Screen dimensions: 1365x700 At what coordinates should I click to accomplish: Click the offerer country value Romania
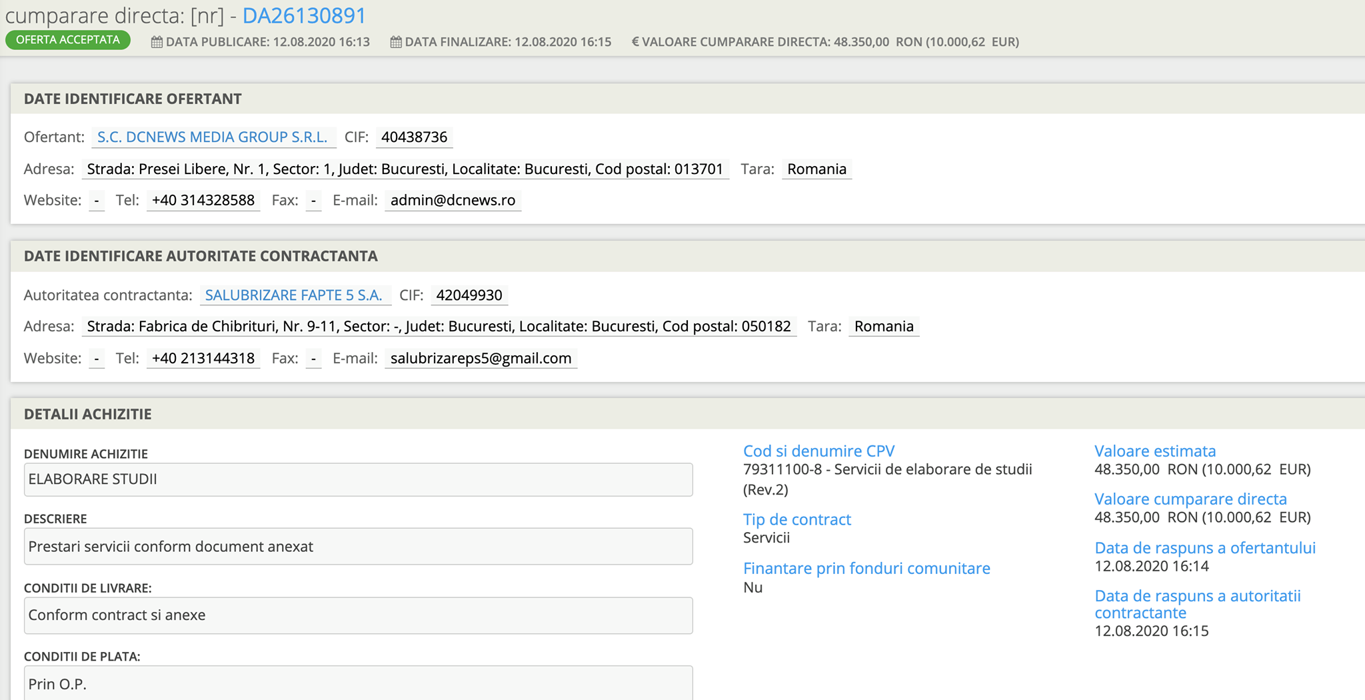click(816, 169)
